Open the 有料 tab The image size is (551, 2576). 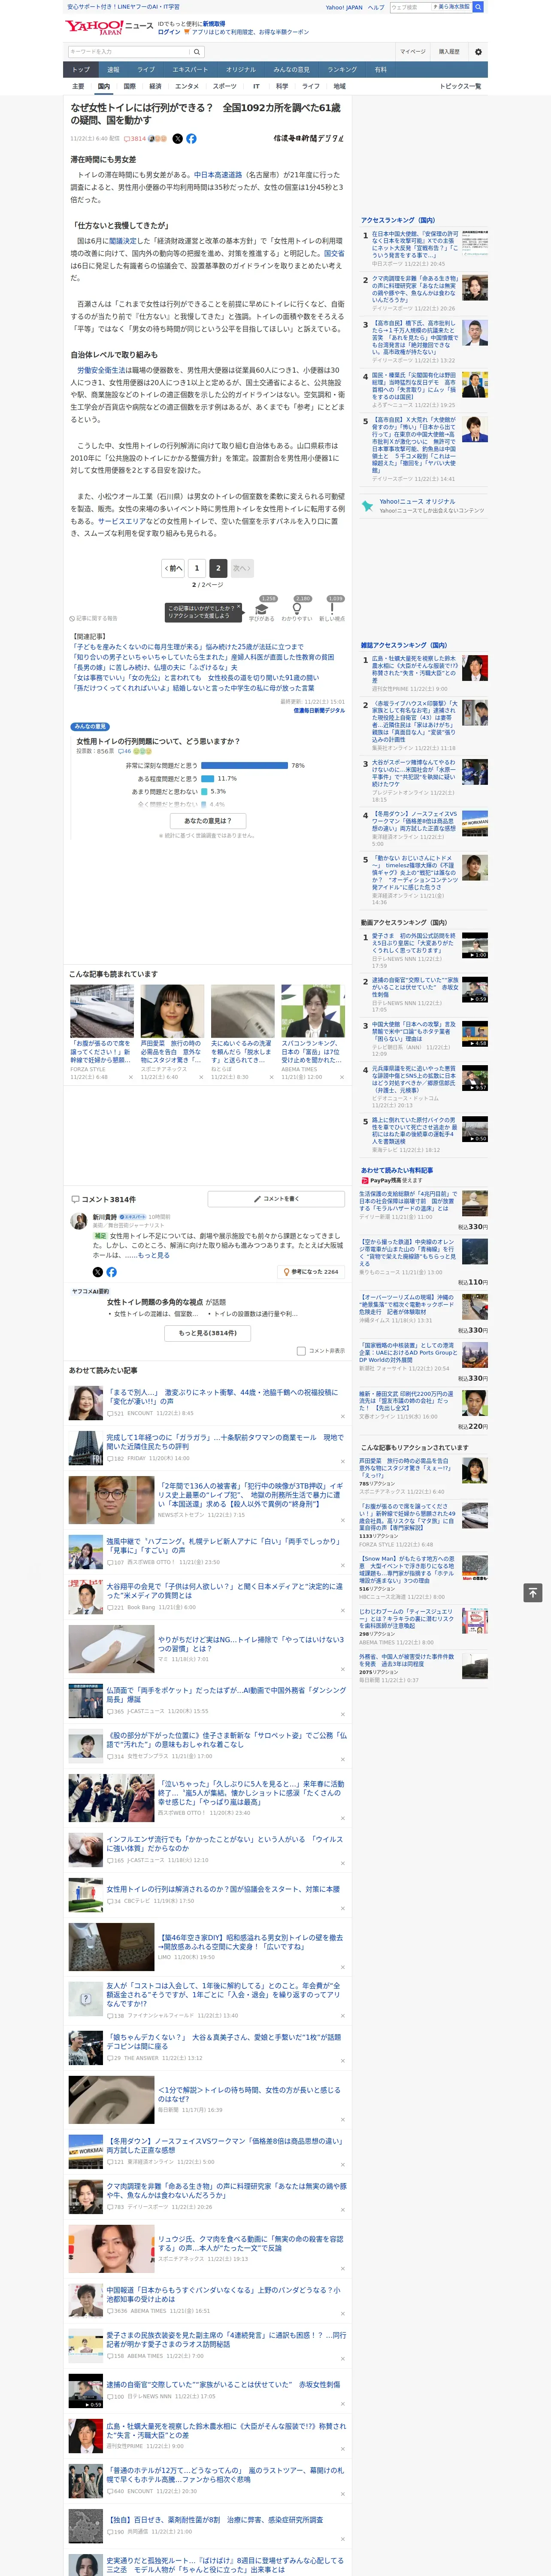click(x=380, y=70)
